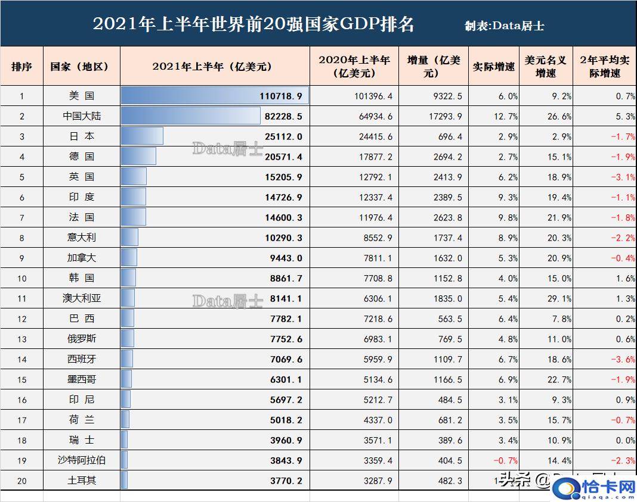Screen dimensions: 637x502
Task: Select the table title 2021年上半年世界前20强国家GDP排名
Action: pos(253,24)
